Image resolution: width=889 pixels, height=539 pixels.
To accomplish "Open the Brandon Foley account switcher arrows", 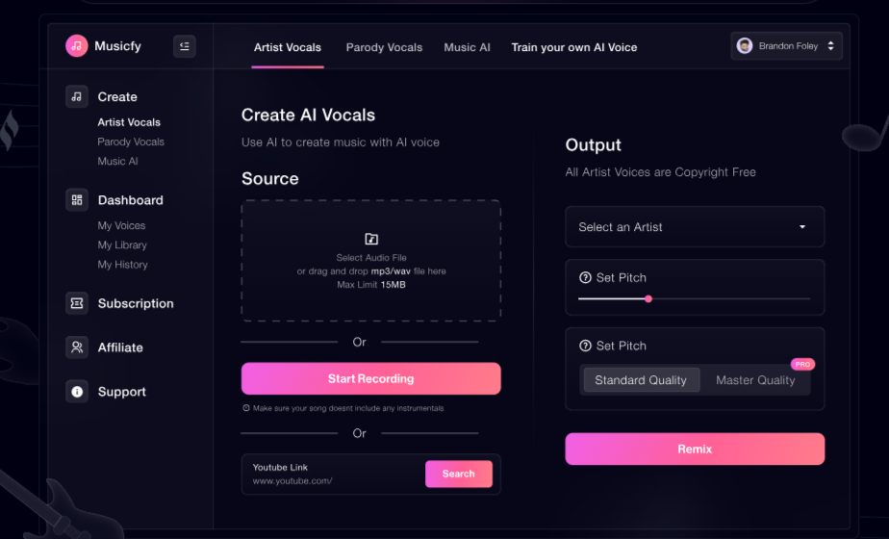I will pos(830,46).
